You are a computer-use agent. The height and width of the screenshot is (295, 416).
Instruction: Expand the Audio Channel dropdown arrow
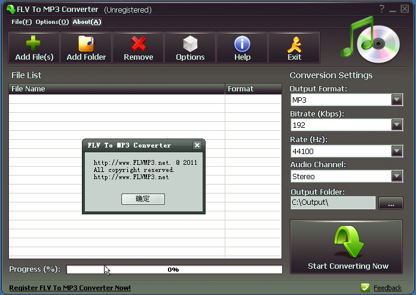(x=397, y=176)
